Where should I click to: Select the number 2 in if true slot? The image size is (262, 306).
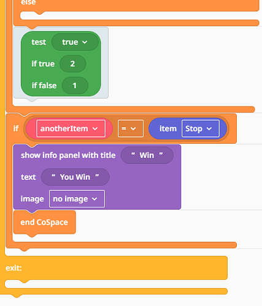73,64
